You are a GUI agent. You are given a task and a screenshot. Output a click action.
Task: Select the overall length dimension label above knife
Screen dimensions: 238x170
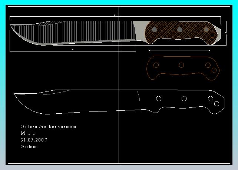coord(115,15)
